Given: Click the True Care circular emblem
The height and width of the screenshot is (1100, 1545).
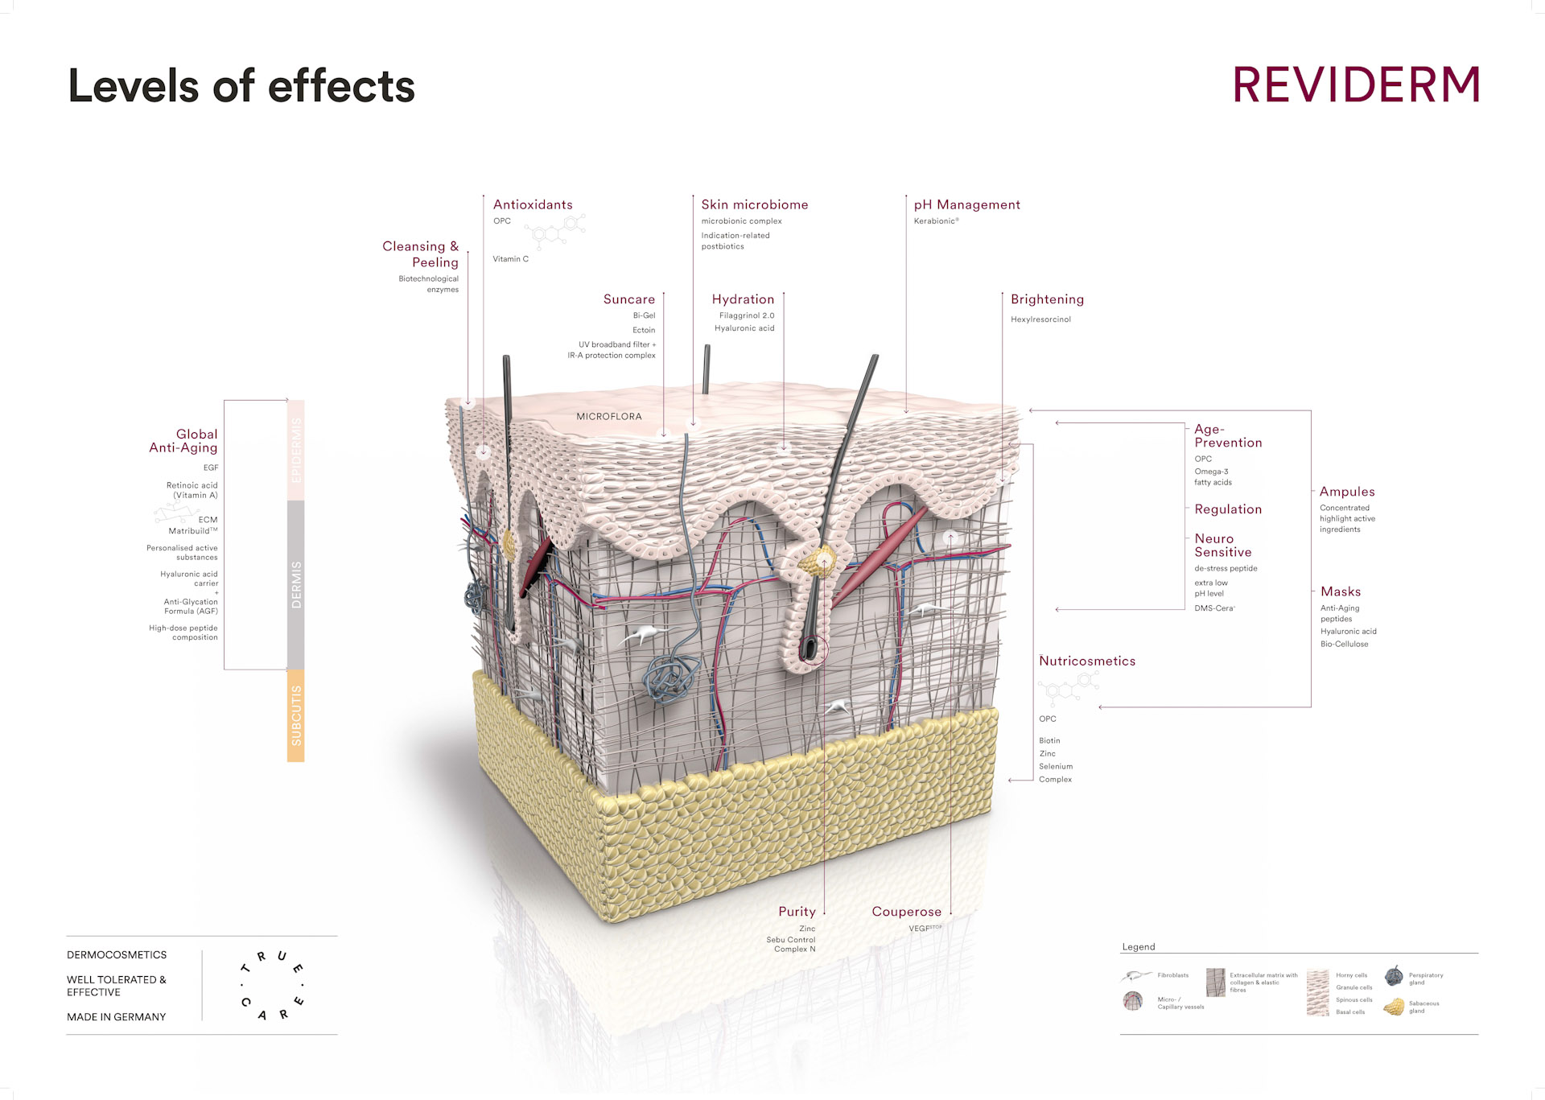Looking at the screenshot, I should [x=272, y=986].
